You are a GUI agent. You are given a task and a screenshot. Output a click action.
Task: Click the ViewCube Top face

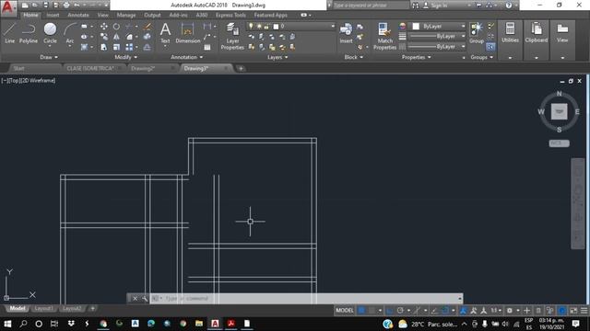coord(560,111)
